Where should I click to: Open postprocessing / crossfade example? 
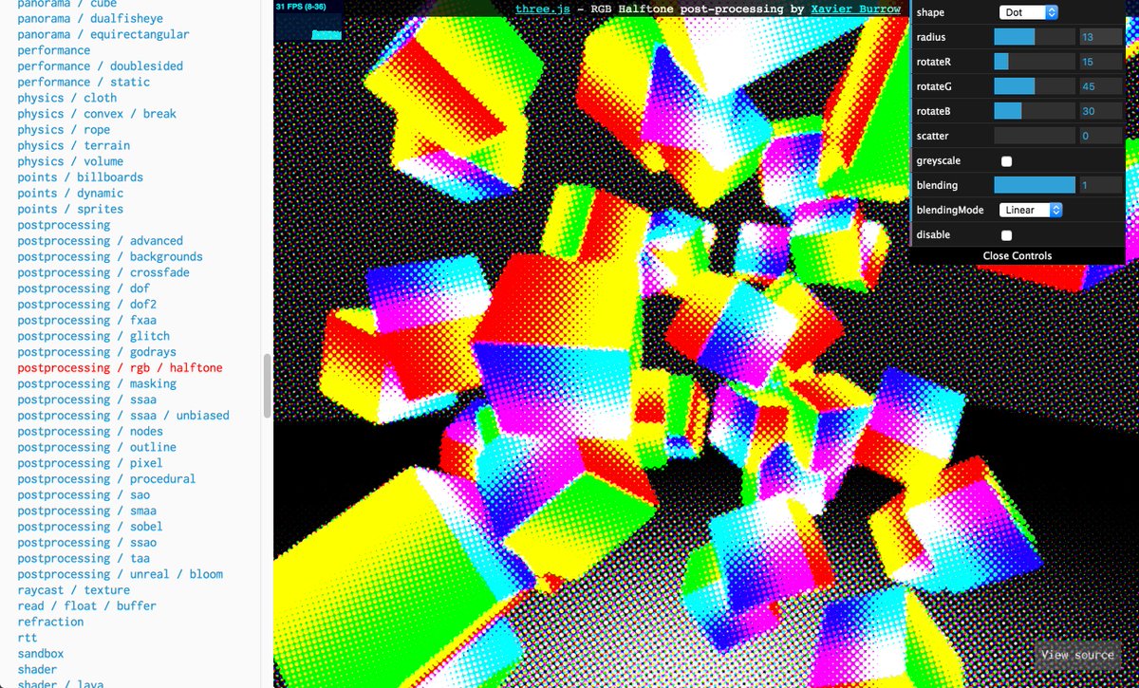[x=103, y=272]
